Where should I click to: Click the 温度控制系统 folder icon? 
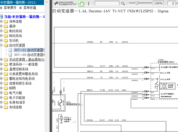(6, 69)
